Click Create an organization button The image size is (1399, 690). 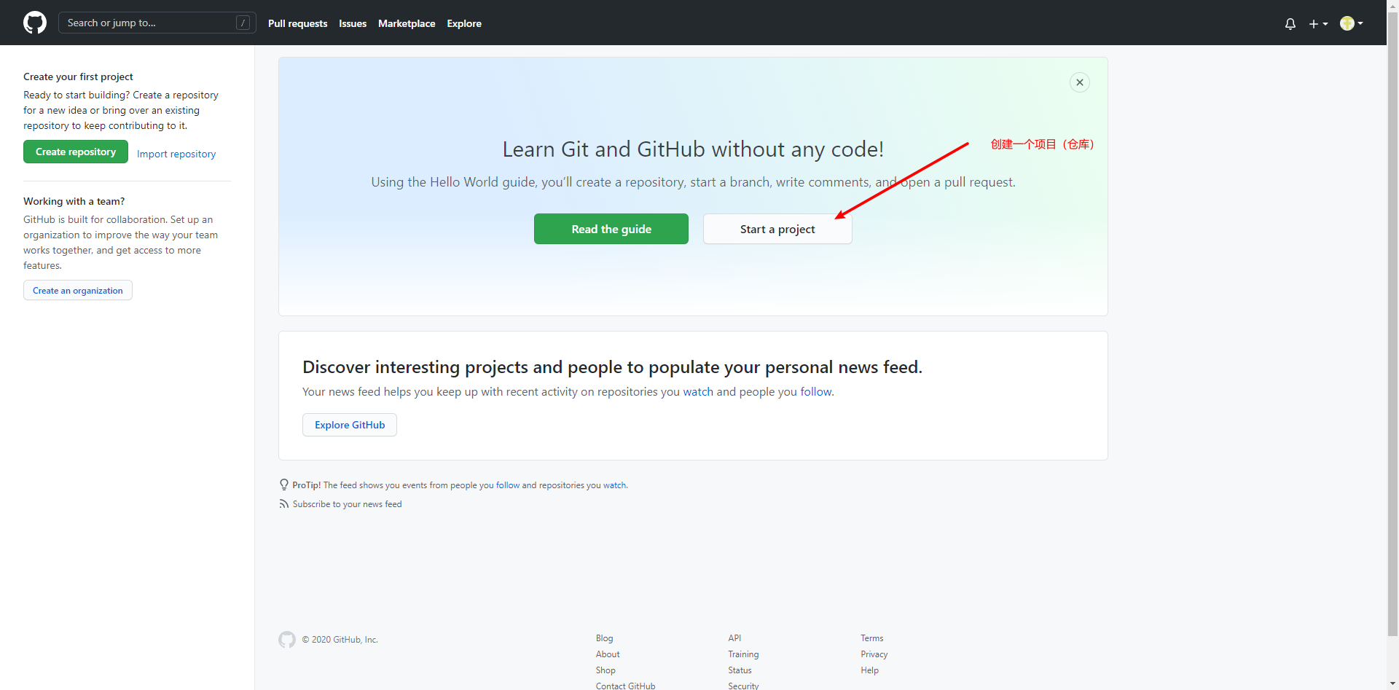pyautogui.click(x=78, y=290)
